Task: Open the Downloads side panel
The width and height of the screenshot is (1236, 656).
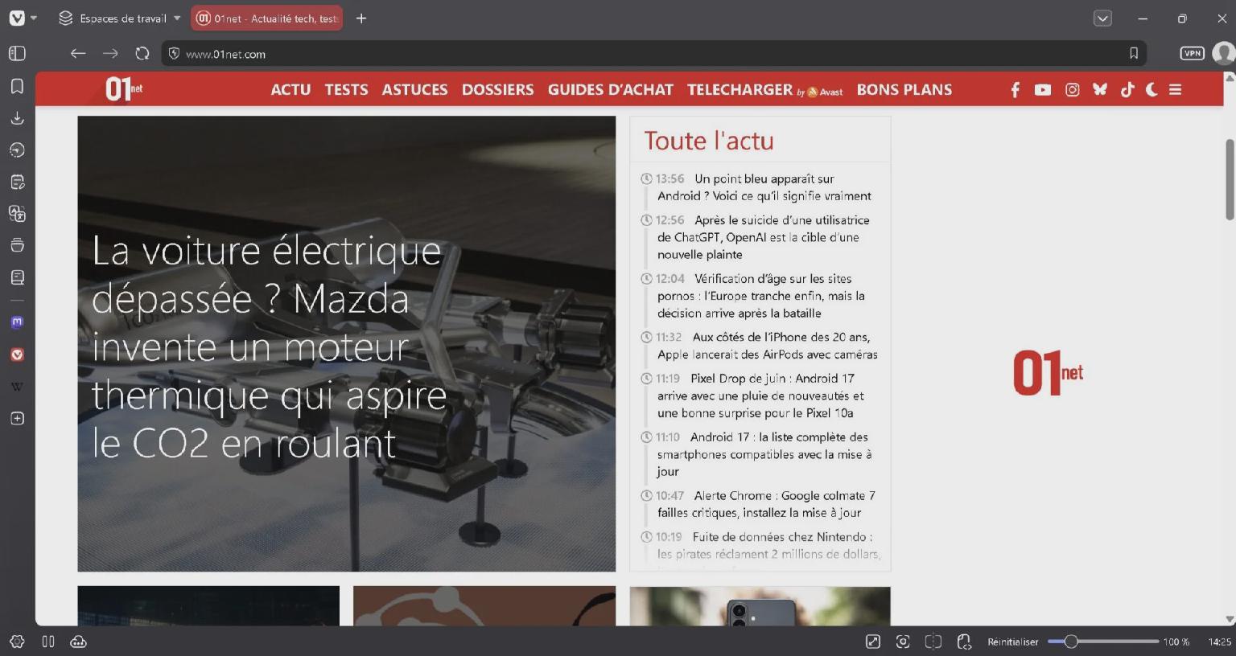Action: click(17, 118)
